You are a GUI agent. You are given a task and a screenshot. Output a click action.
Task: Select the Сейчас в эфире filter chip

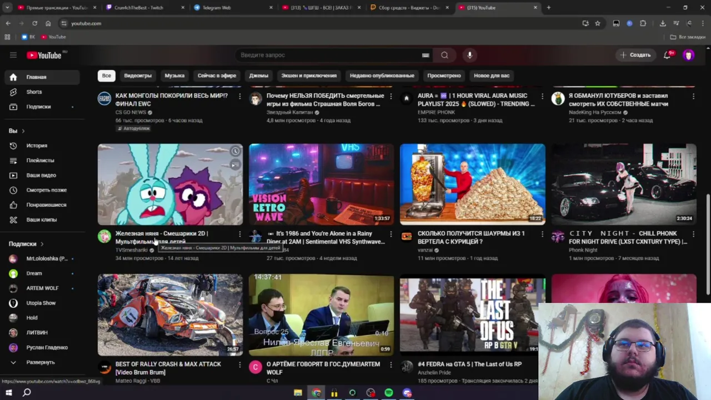(x=217, y=76)
